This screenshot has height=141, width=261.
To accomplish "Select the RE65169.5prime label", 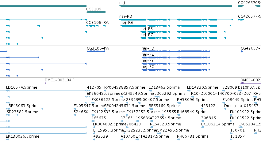I will click(x=164, y=106).
